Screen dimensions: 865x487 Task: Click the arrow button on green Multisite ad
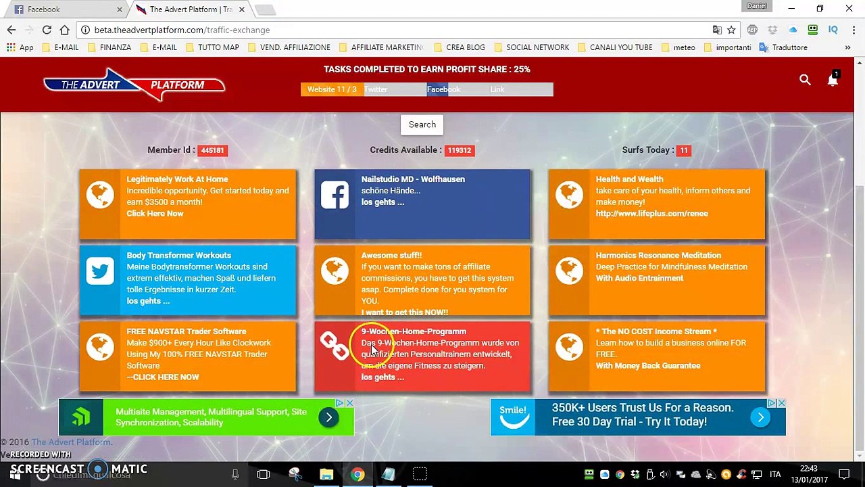pos(328,417)
